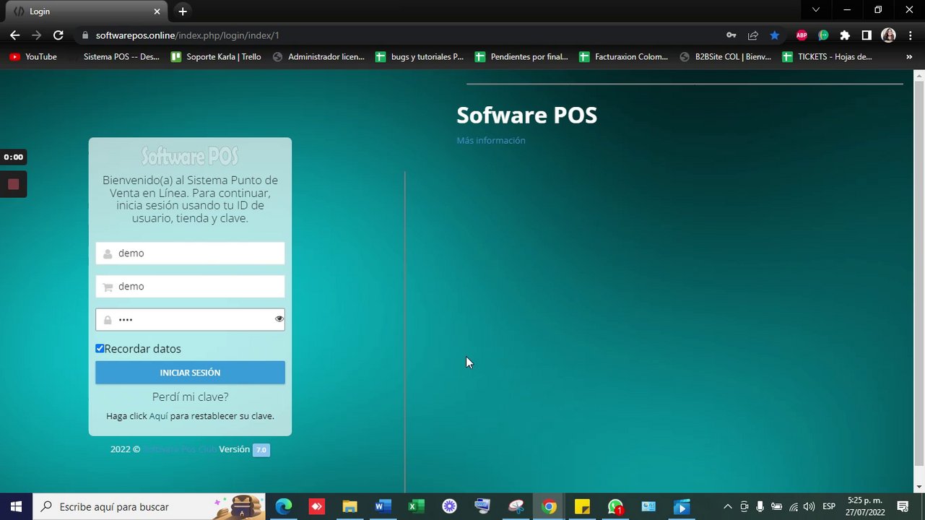Click the version 7.0 badge
This screenshot has width=925, height=520.
(261, 450)
